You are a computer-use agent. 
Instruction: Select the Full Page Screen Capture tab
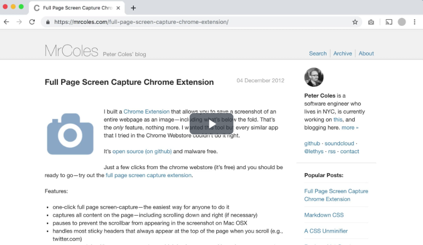[x=77, y=8]
